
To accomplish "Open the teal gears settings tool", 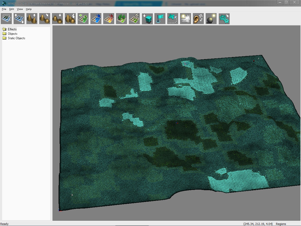I will tap(224, 19).
